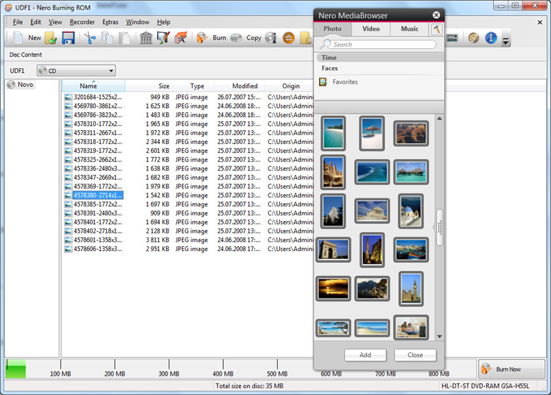Sort by the Size column header

click(x=149, y=85)
